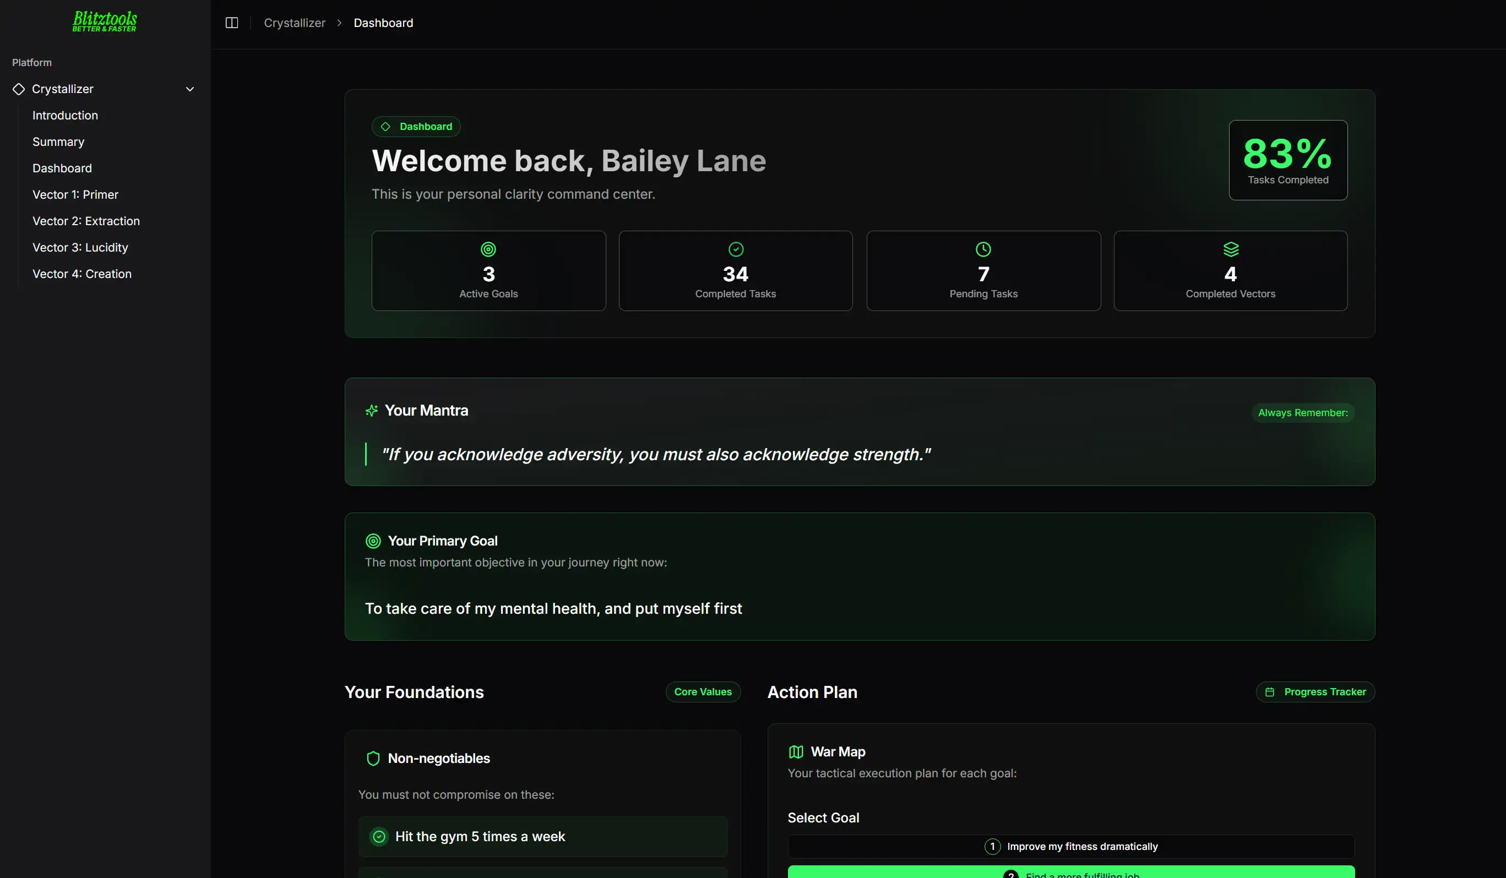Go to Vector 1: Primer
Image resolution: width=1506 pixels, height=878 pixels.
(75, 194)
